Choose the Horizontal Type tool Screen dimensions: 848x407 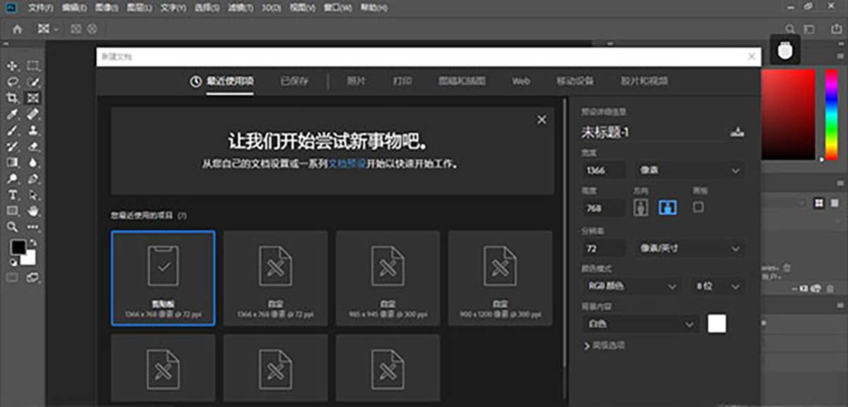pyautogui.click(x=12, y=194)
